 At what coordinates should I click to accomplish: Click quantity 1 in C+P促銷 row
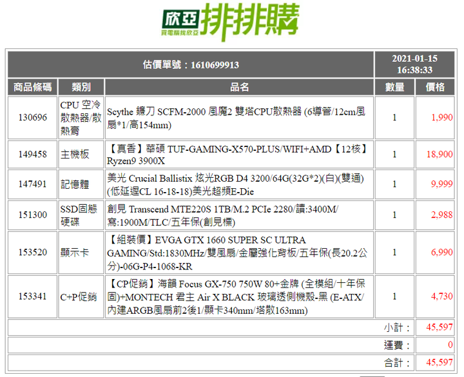(394, 296)
